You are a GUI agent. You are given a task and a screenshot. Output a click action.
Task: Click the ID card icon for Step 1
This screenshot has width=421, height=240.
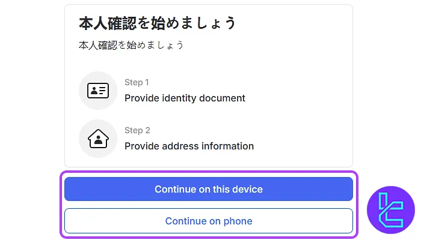pos(98,91)
